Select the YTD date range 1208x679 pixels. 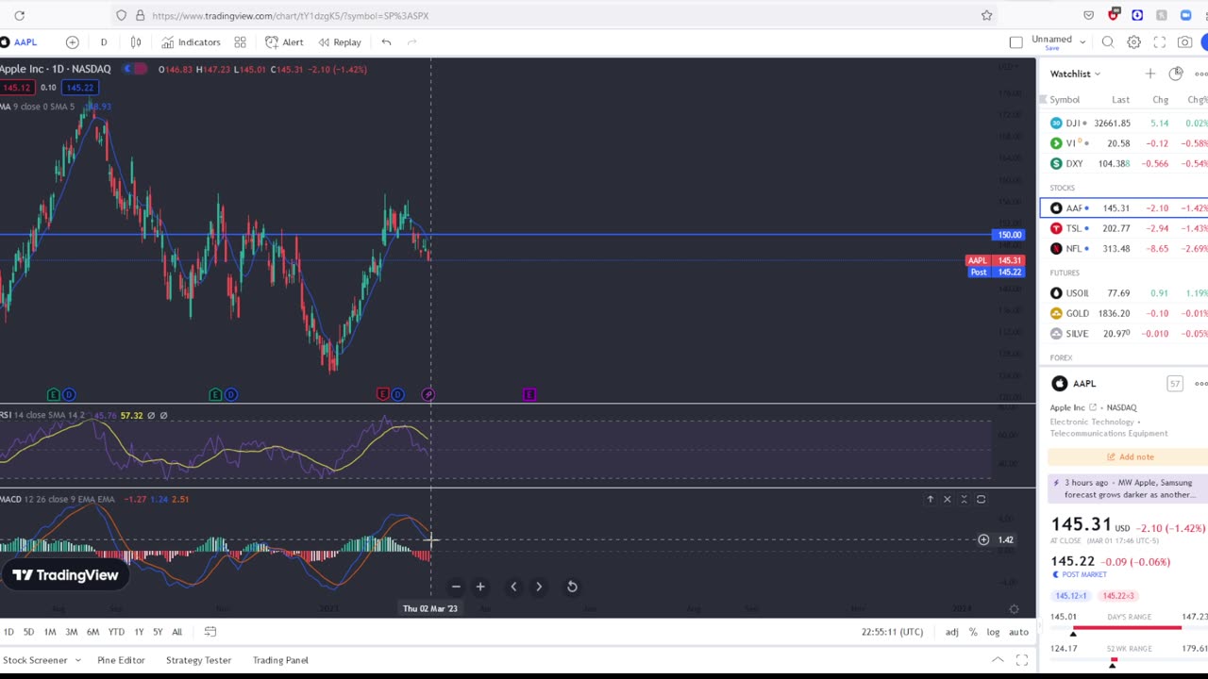click(116, 632)
